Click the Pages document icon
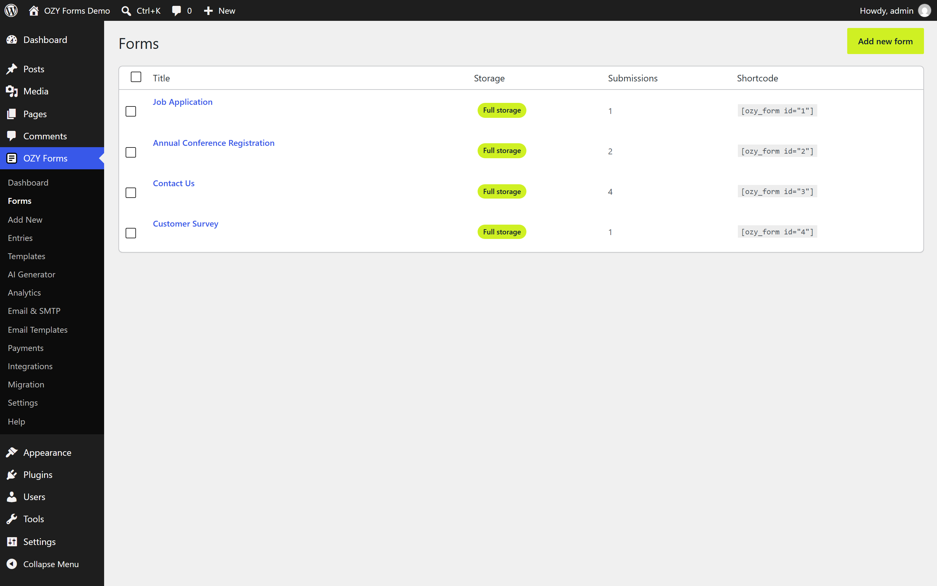Image resolution: width=937 pixels, height=586 pixels. pyautogui.click(x=12, y=114)
